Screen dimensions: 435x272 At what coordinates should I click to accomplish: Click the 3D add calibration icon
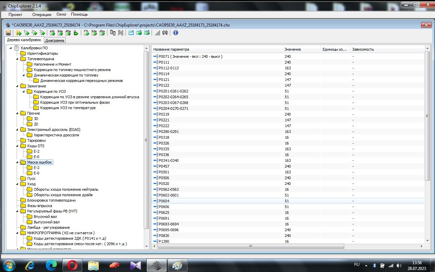click(x=42, y=33)
